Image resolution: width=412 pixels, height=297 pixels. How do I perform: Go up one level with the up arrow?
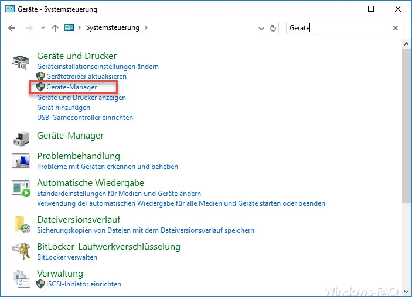click(55, 28)
